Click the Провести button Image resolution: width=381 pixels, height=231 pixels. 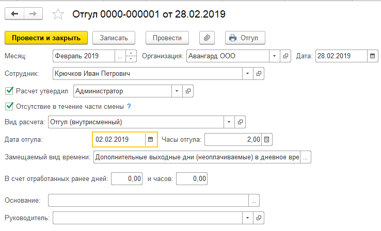click(167, 38)
